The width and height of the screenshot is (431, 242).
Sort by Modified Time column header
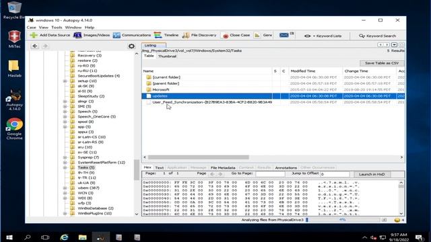tap(316, 71)
